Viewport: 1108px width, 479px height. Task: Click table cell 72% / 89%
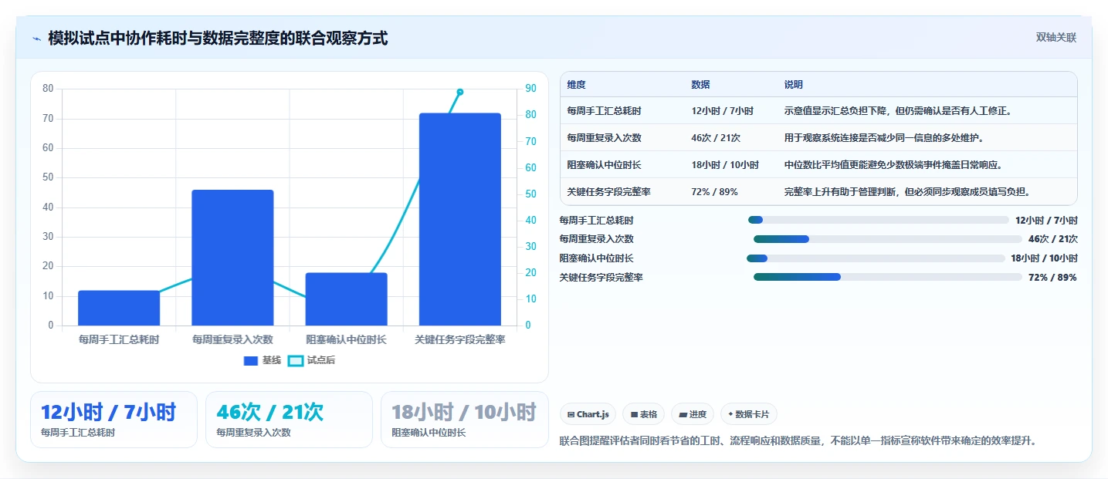[714, 192]
